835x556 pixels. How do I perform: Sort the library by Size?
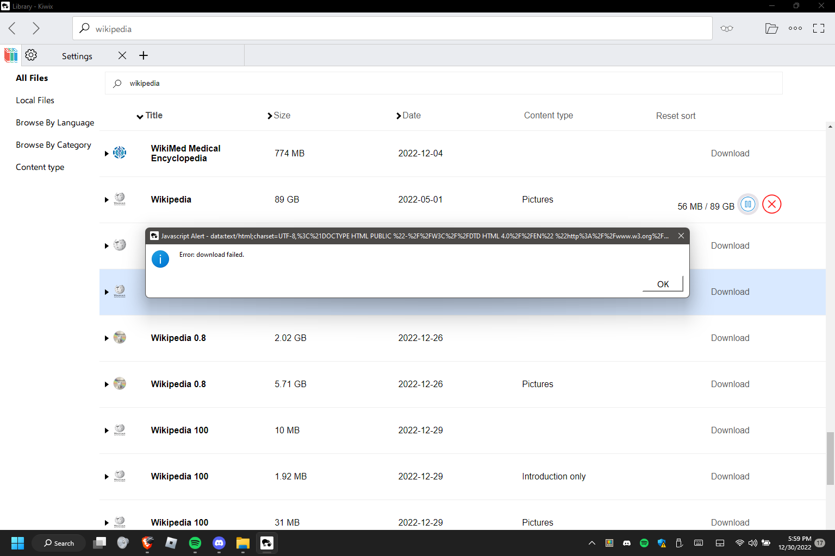tap(282, 115)
